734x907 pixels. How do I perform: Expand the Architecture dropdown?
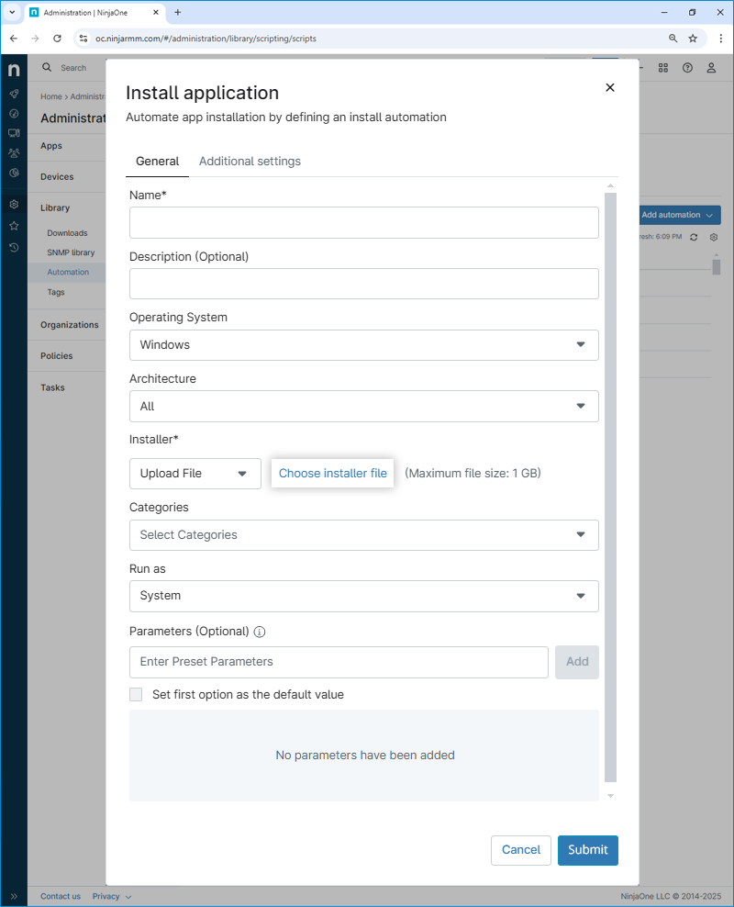pyautogui.click(x=363, y=406)
